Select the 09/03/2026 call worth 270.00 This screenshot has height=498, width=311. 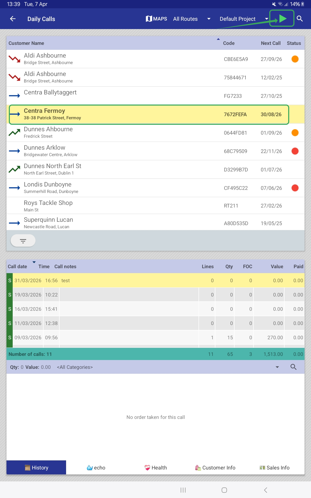pos(155,337)
